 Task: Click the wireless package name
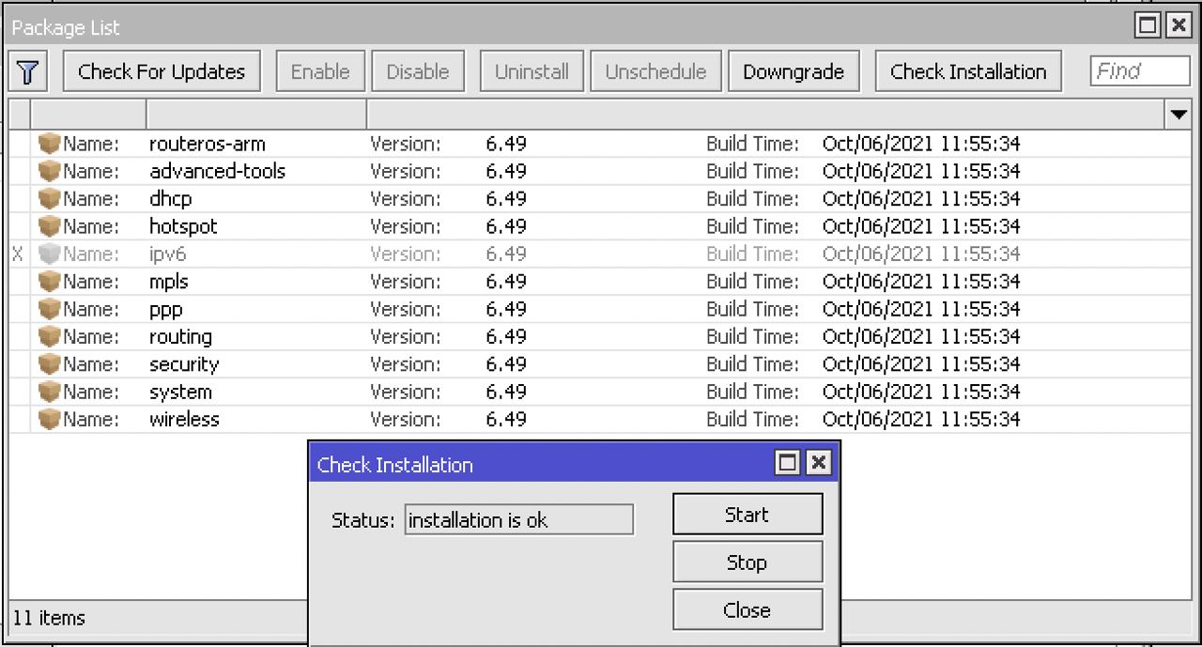(184, 419)
